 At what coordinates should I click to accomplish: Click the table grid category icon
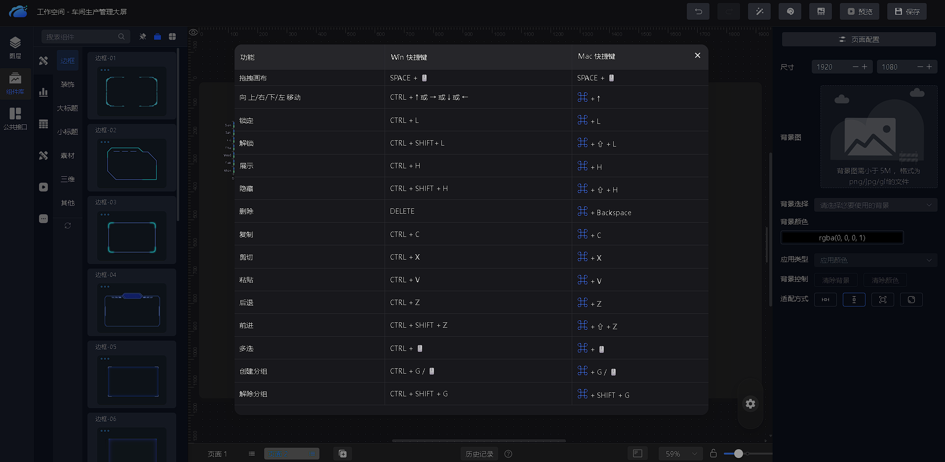(43, 124)
